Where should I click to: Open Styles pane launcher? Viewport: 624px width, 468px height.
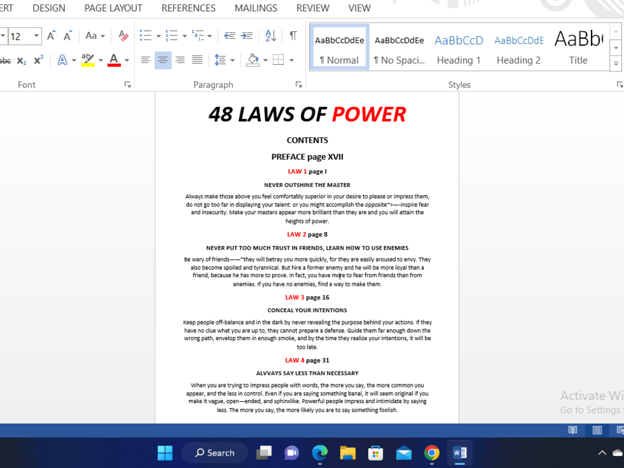(620, 84)
